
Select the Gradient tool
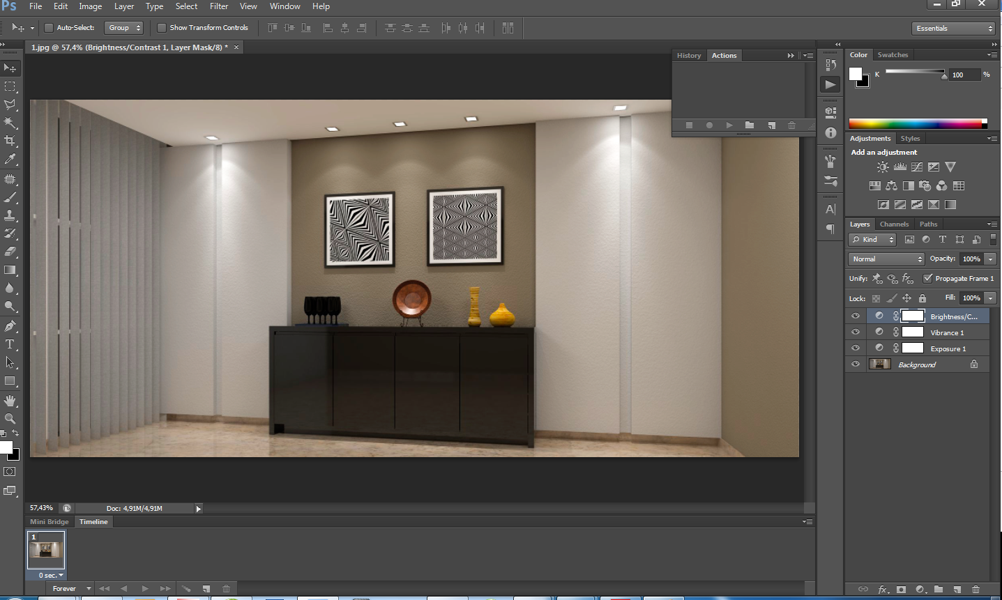(10, 270)
